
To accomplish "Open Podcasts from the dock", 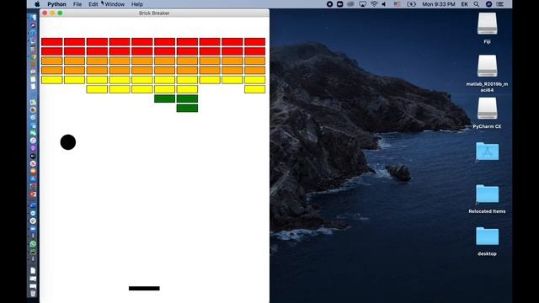I will click(x=33, y=148).
